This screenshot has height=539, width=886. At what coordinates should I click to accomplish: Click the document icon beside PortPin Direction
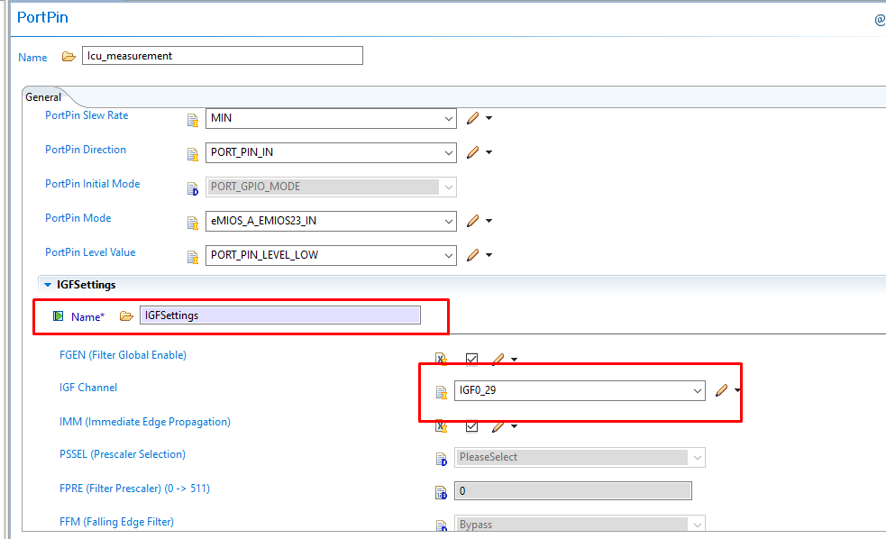coord(193,151)
